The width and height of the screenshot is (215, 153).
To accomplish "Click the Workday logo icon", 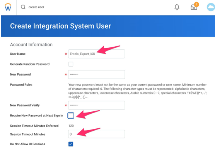I will pyautogui.click(x=8, y=7).
